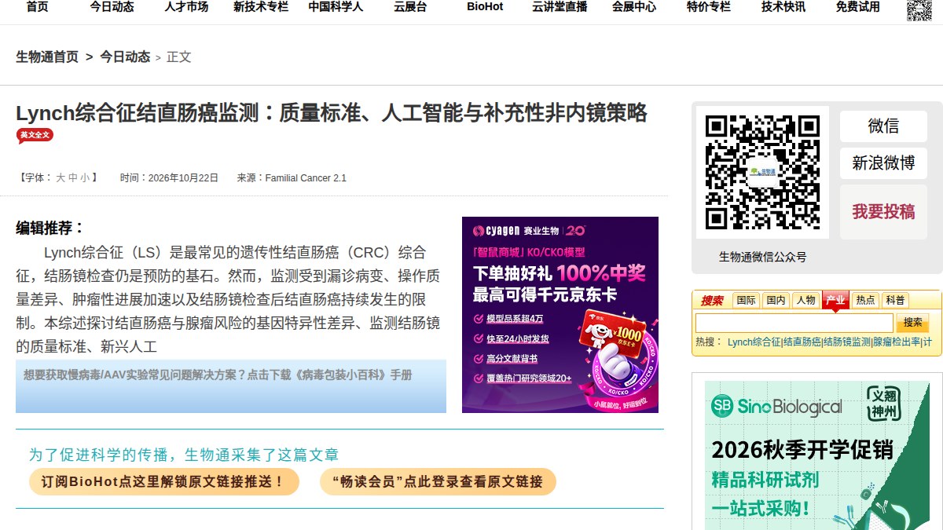Open the 云展台 navigation item

click(x=410, y=7)
